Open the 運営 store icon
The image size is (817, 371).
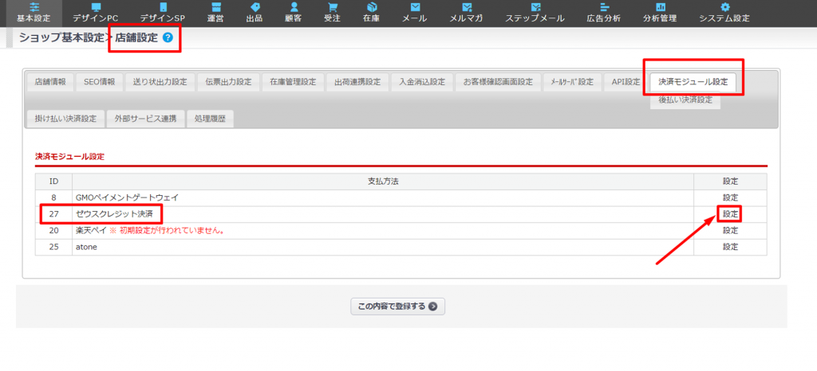click(215, 7)
